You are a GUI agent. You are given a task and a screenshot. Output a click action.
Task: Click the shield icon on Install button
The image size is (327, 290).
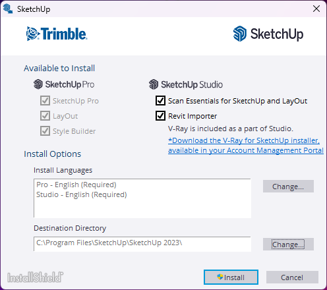click(220, 277)
